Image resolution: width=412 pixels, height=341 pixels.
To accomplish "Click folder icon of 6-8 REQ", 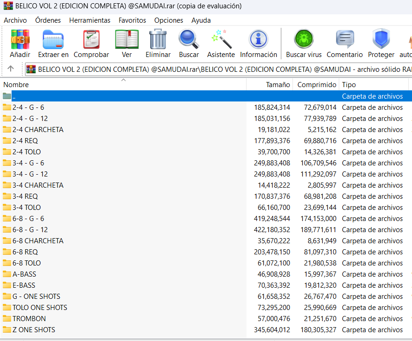I will [7, 252].
